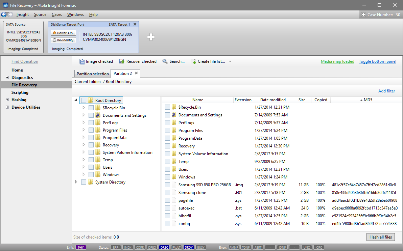403x251 pixels.
Task: Click the Image checked toolbar icon
Action: coord(82,61)
